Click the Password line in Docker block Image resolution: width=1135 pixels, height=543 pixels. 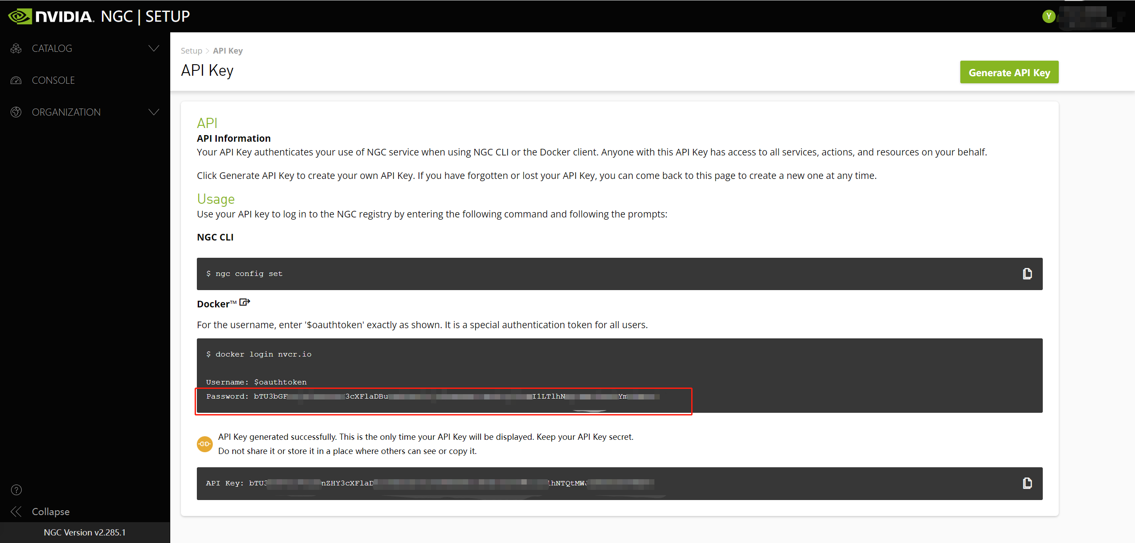click(x=432, y=396)
